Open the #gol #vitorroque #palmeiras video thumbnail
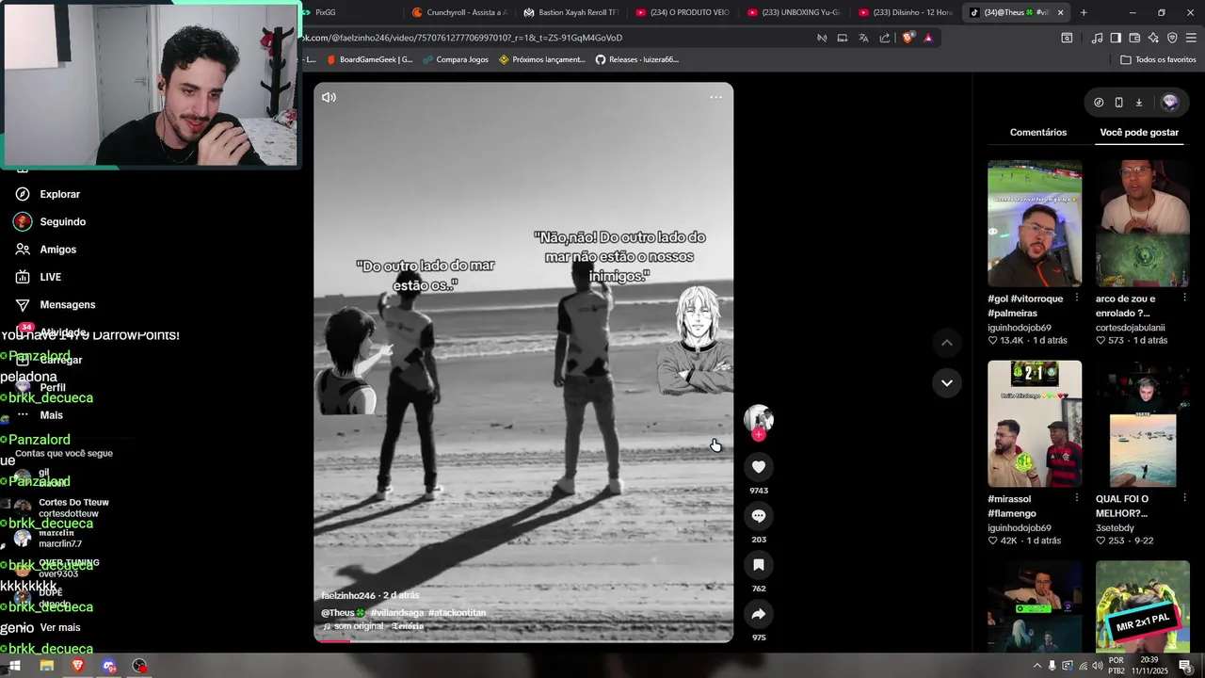The image size is (1205, 678). [x=1035, y=223]
